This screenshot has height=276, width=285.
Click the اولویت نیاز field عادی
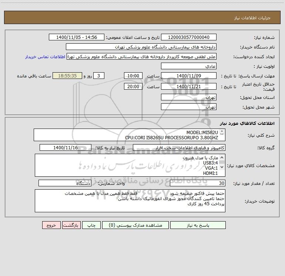(x=189, y=66)
